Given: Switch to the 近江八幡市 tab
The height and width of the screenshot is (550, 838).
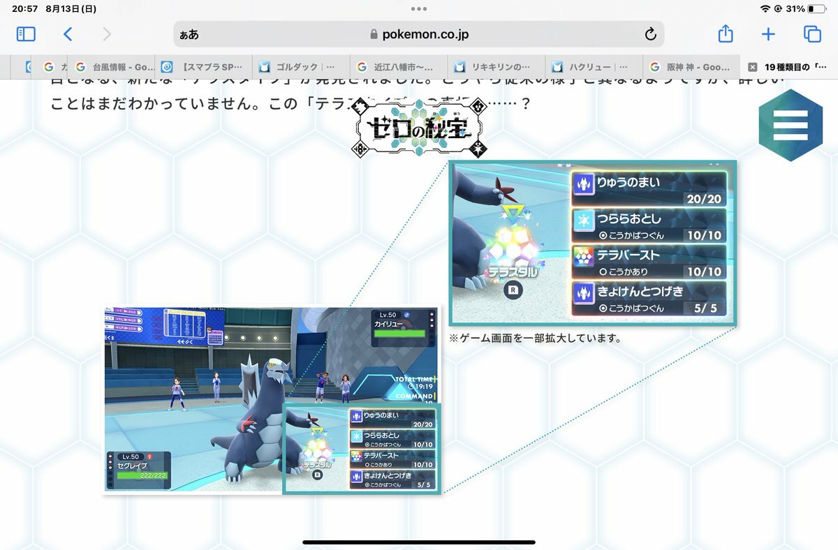Looking at the screenshot, I should (x=398, y=67).
